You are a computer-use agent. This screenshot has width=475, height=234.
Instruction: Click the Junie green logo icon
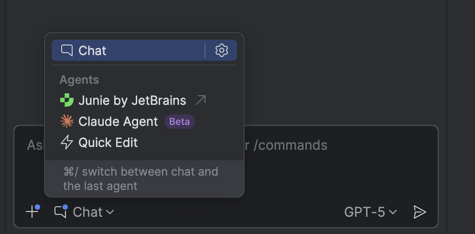click(67, 100)
